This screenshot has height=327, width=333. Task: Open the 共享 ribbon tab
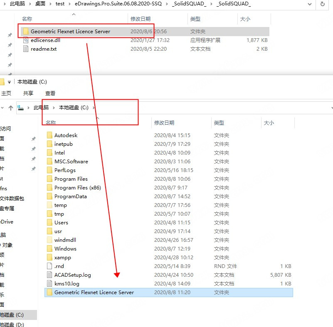(x=28, y=93)
